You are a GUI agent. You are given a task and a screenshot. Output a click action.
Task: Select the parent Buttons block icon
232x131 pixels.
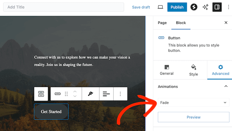click(x=41, y=94)
